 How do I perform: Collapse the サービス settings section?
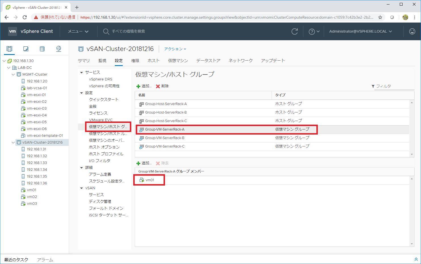coord(81,73)
